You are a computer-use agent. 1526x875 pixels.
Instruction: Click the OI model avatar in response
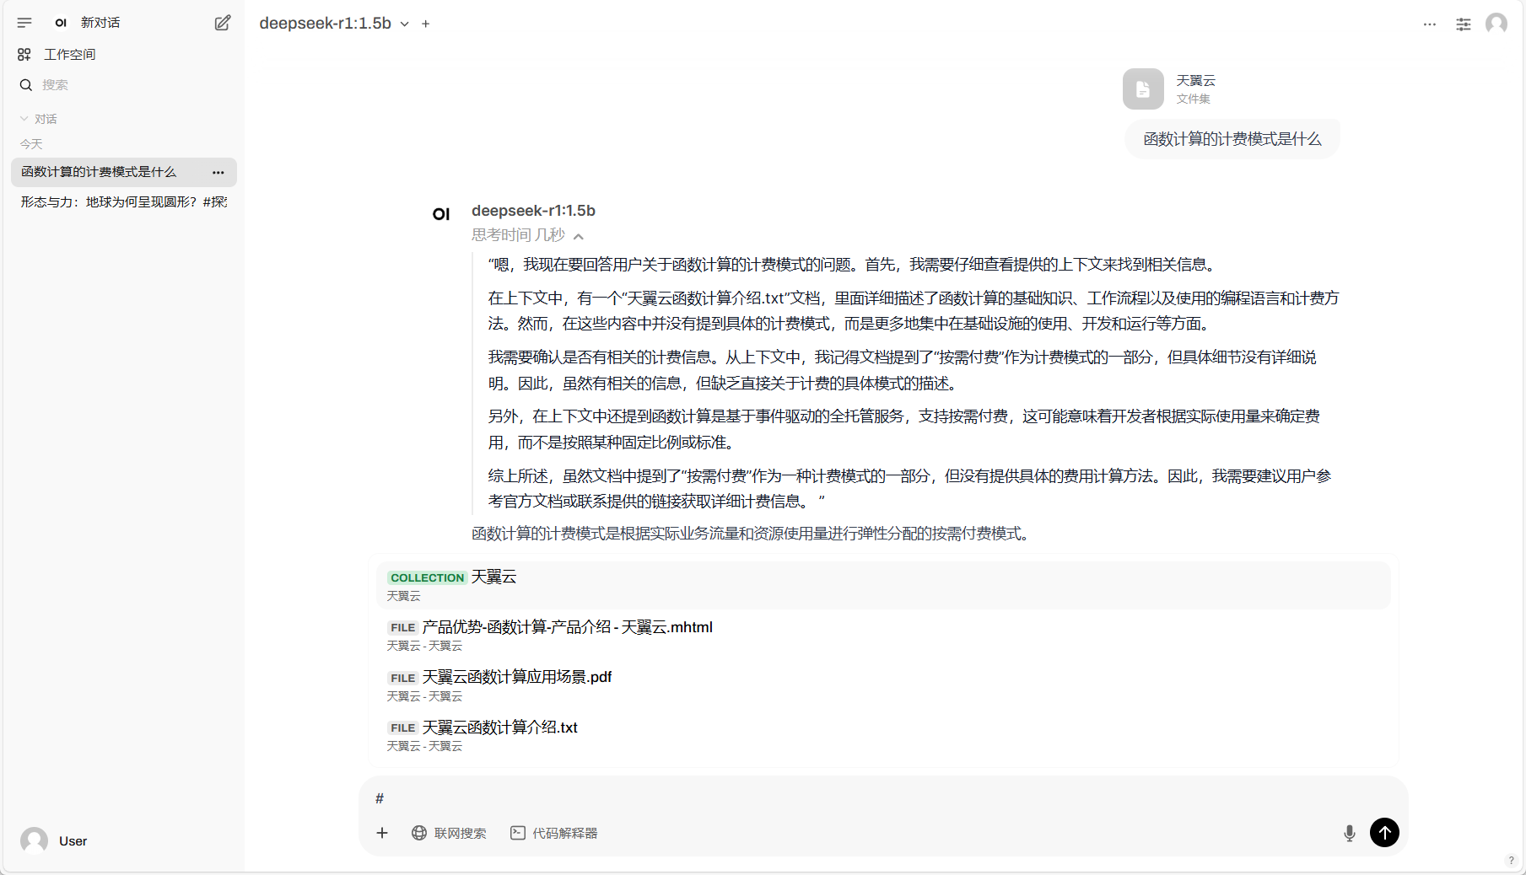441,214
